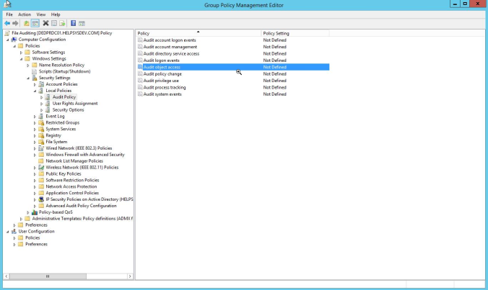The image size is (488, 290).
Task: Click the Export List toolbar icon
Action: [63, 23]
